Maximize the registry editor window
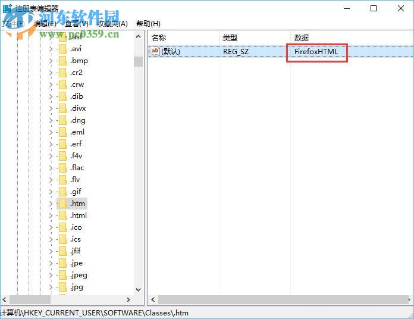This screenshot has width=414, height=319. pyautogui.click(x=374, y=8)
